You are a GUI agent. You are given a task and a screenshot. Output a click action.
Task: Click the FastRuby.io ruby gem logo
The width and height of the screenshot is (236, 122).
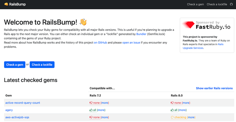click(188, 25)
